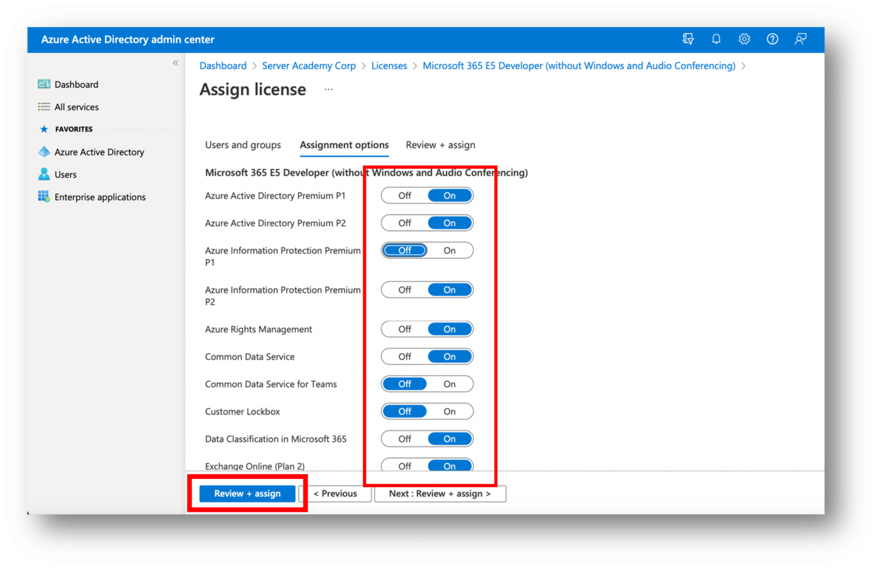Open the directory and subscription filter icon
The image size is (879, 569).
click(x=688, y=39)
